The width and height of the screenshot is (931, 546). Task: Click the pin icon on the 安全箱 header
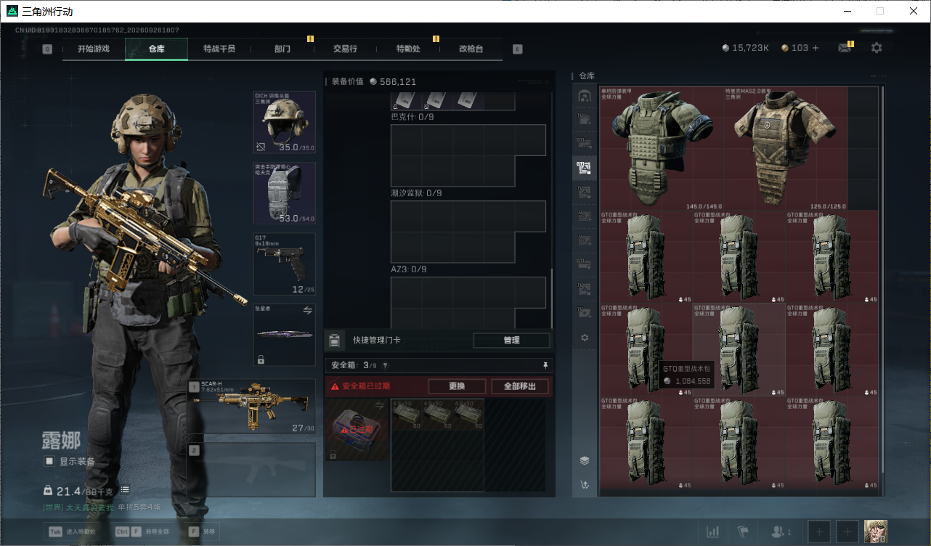click(545, 365)
